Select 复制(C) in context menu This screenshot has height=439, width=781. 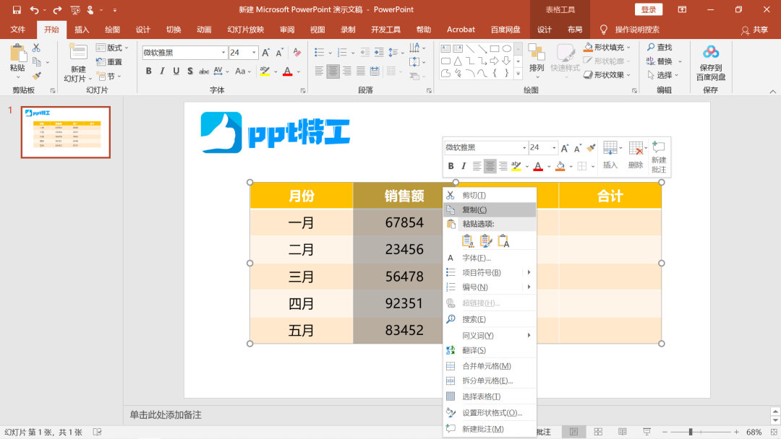[x=490, y=210]
